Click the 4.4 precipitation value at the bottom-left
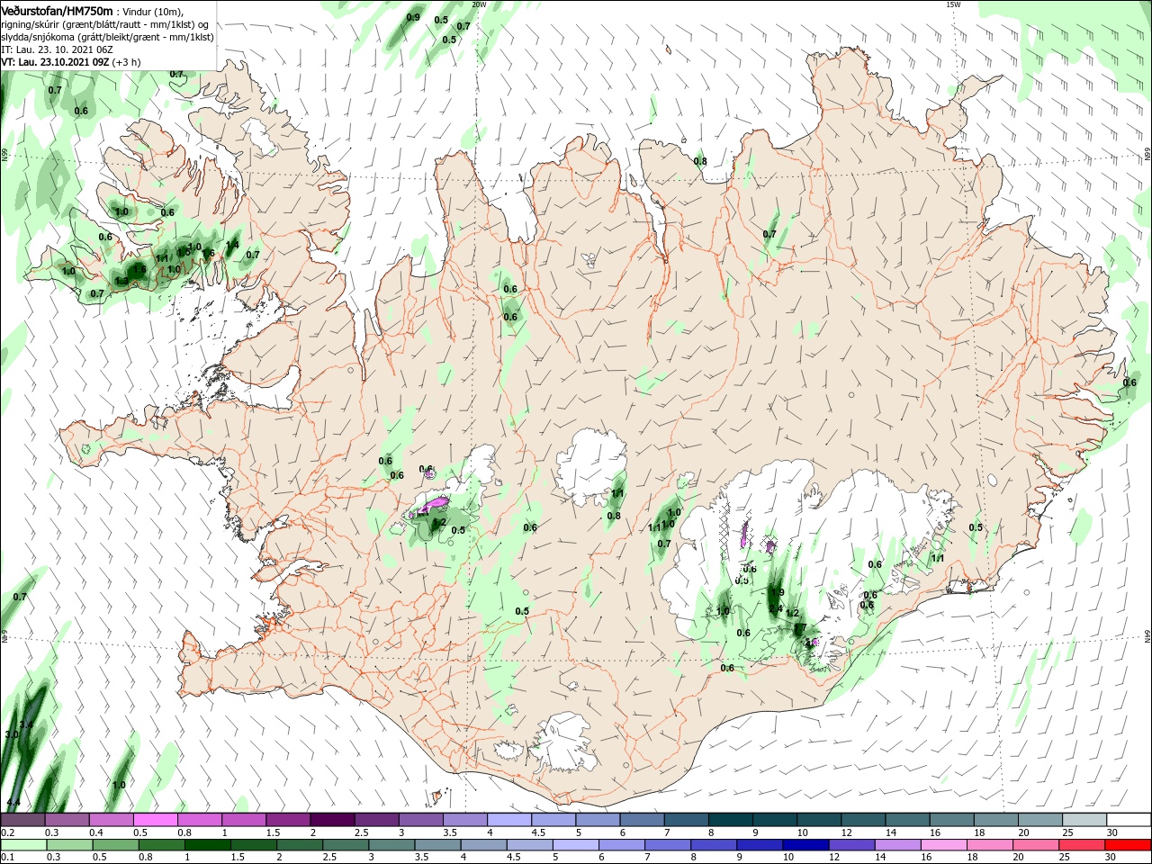The width and height of the screenshot is (1152, 864). click(13, 802)
